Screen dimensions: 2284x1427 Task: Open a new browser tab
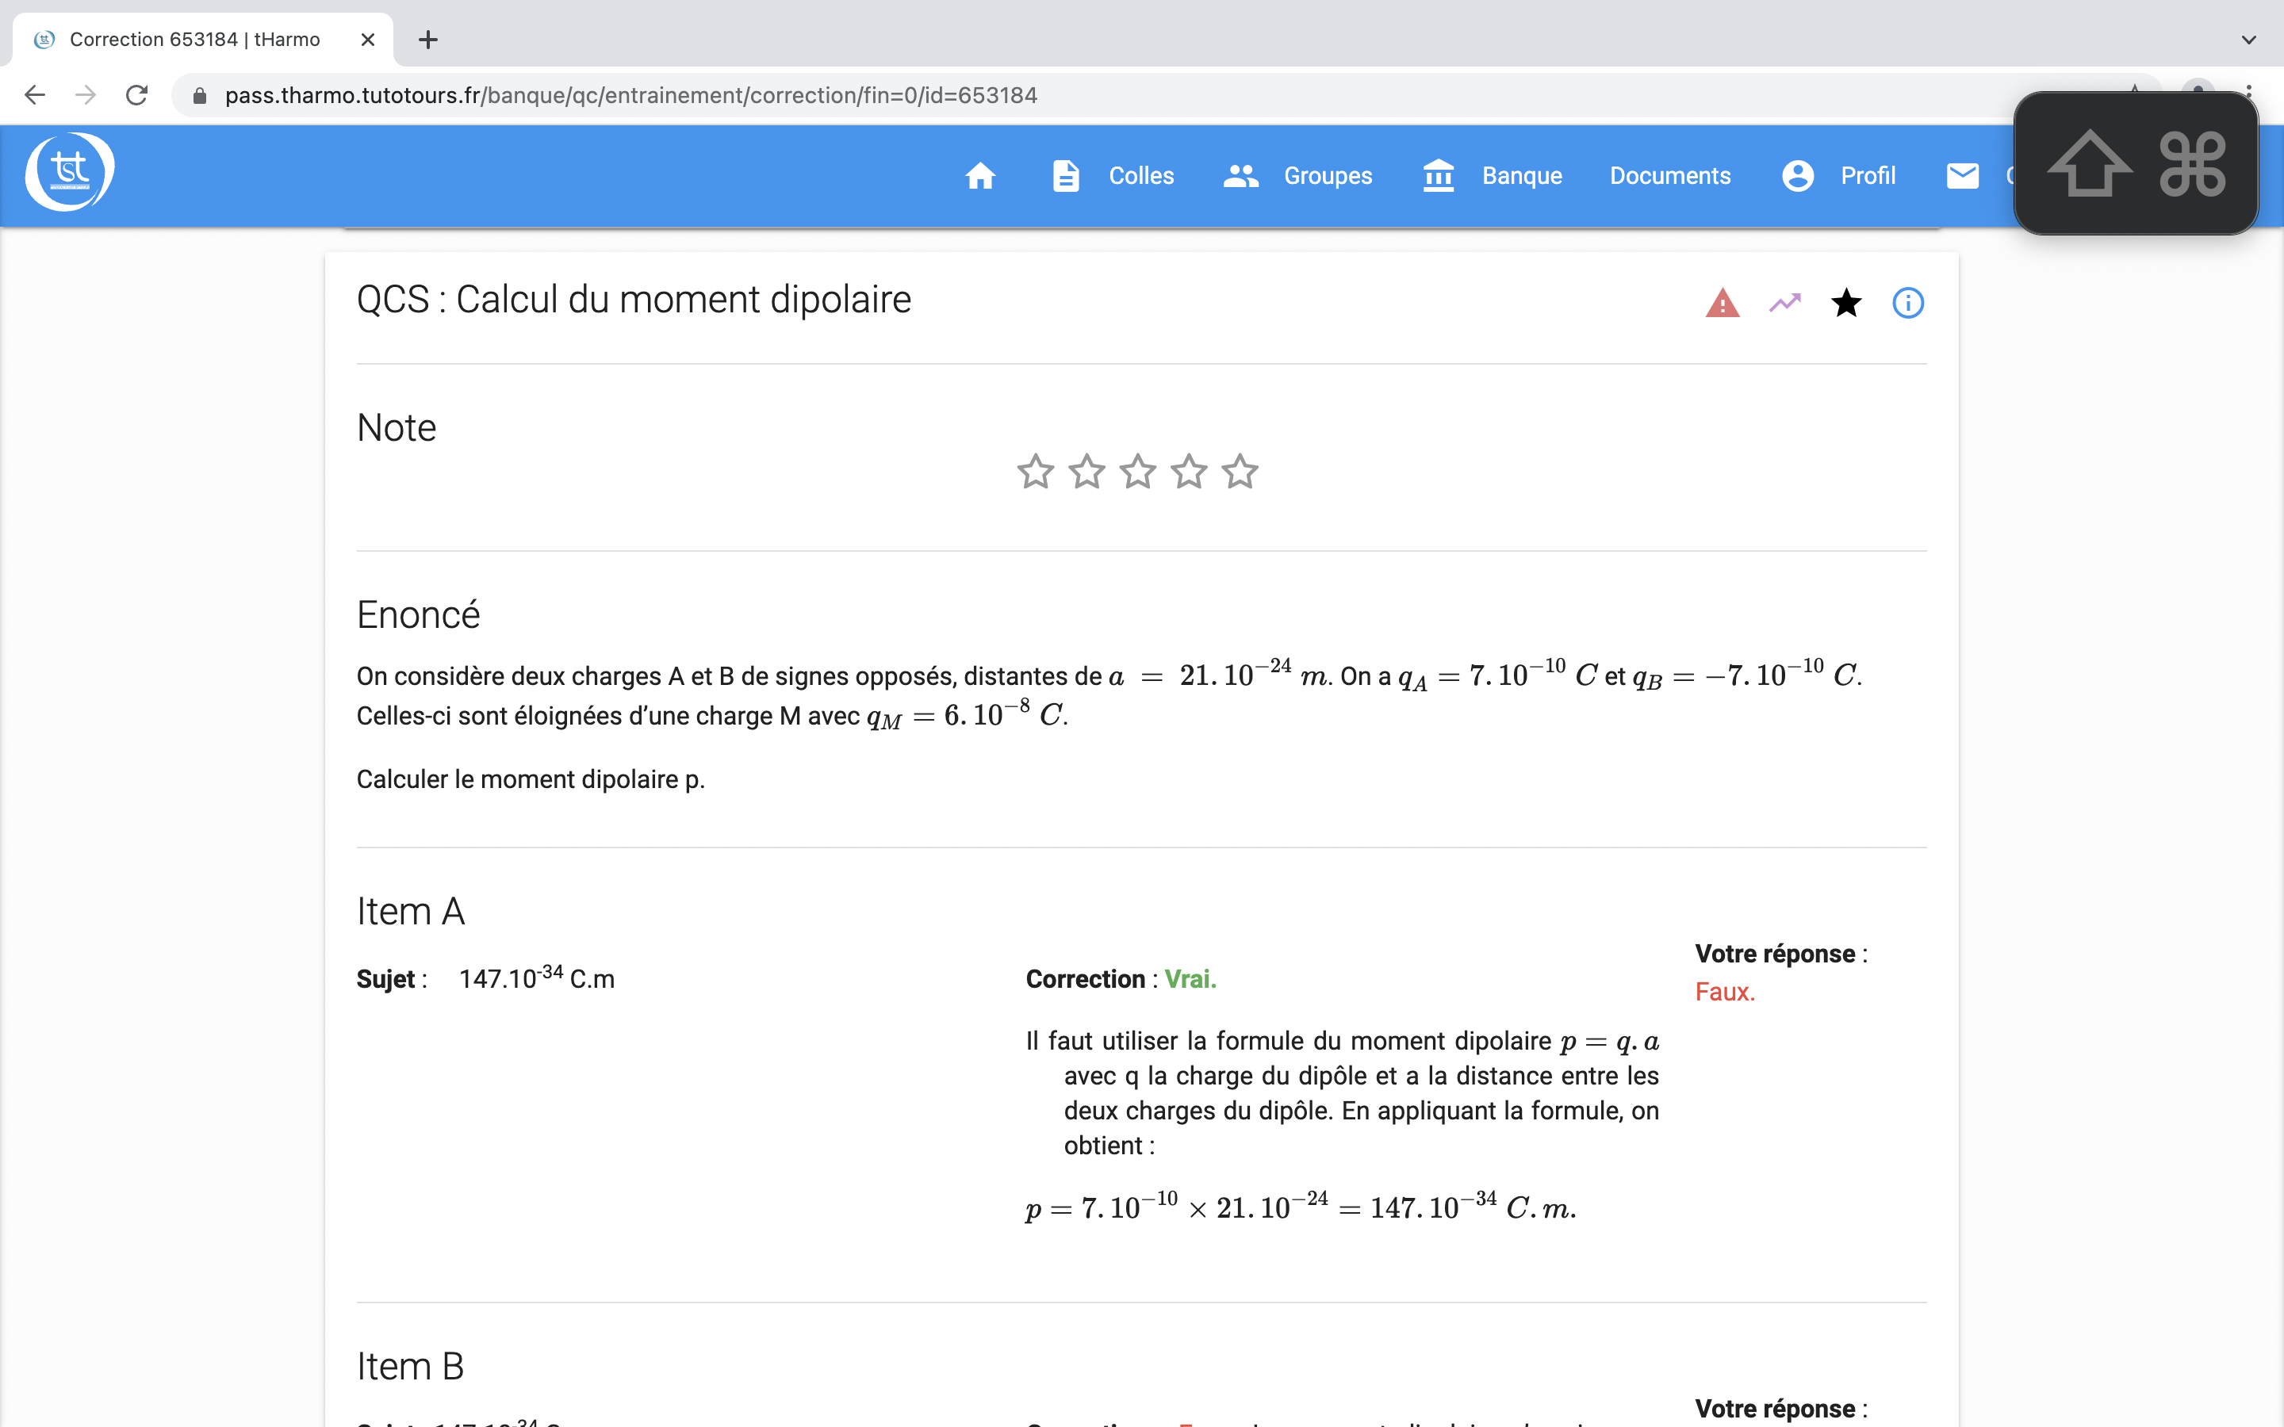click(427, 40)
